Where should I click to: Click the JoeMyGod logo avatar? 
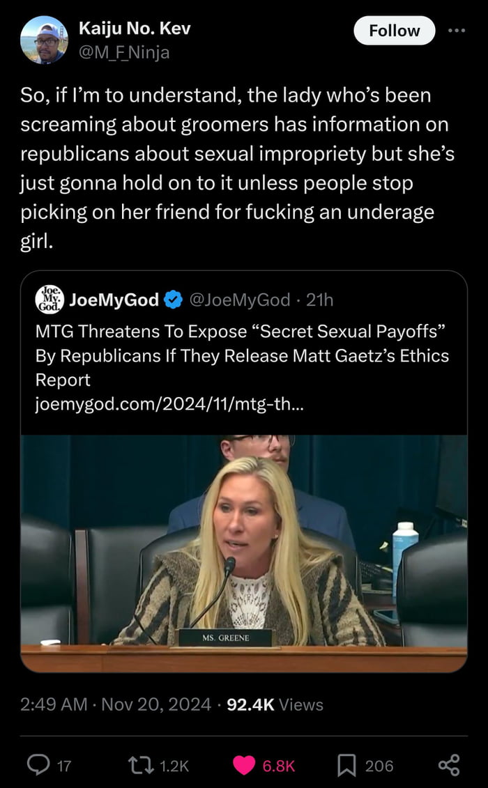point(49,300)
